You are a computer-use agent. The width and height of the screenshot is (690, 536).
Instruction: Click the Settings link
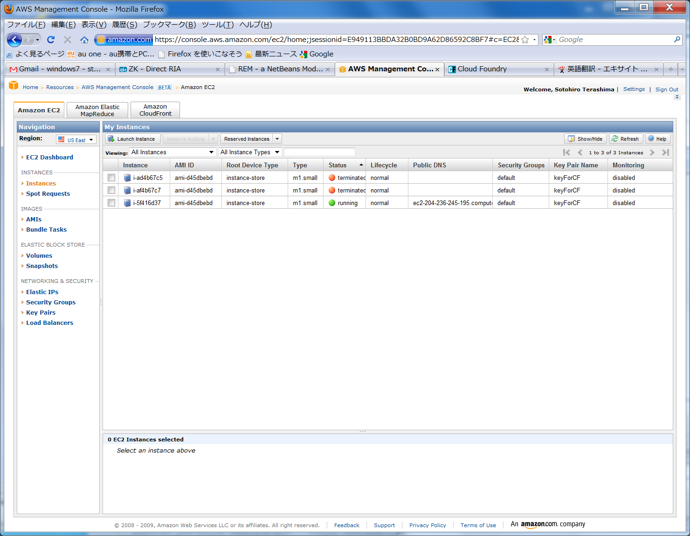click(634, 89)
